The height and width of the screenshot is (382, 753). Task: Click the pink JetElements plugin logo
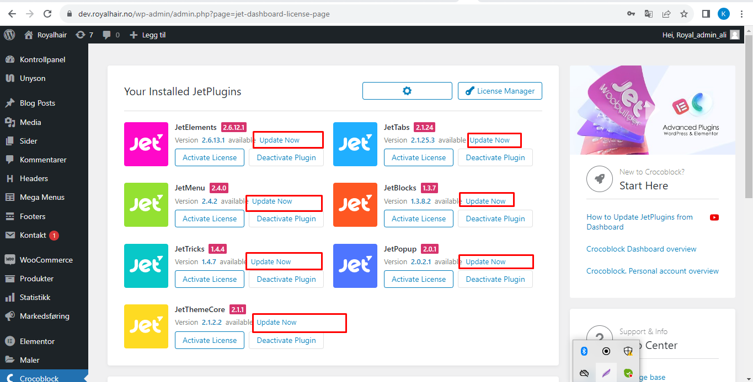(x=146, y=144)
